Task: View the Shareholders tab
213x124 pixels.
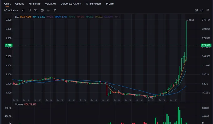Action: (94, 4)
